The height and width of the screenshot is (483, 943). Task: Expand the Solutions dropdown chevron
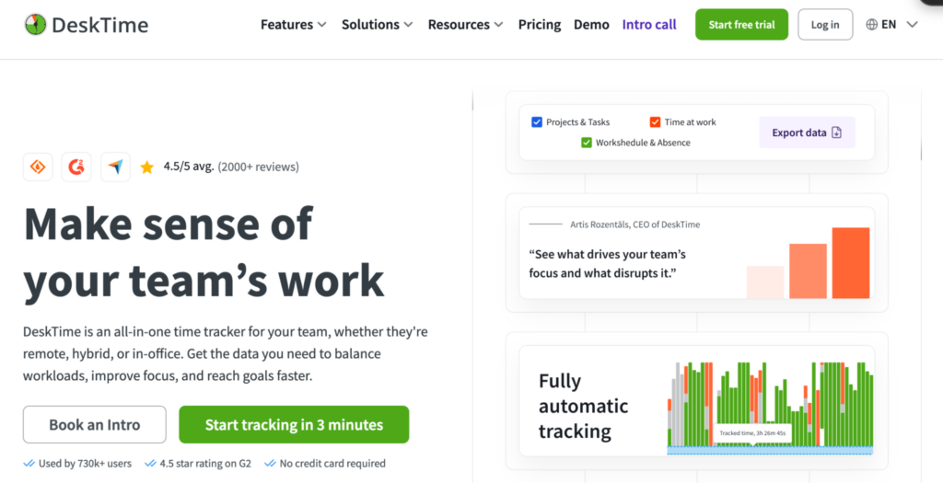408,25
